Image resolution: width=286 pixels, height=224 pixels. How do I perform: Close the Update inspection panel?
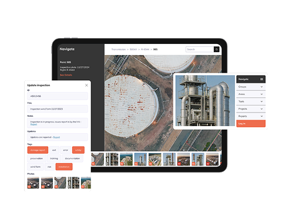[x=86, y=85]
